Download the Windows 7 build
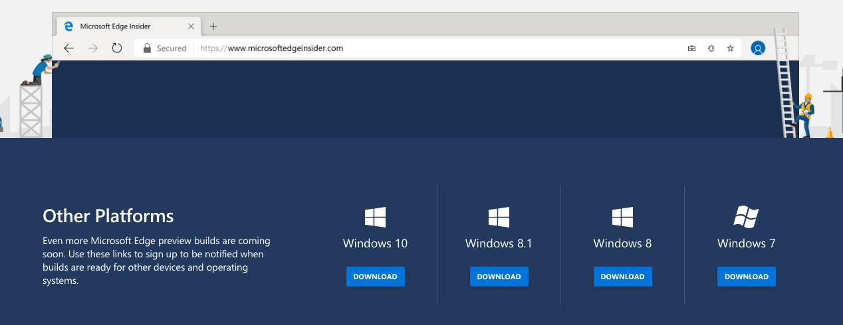 [x=746, y=277]
